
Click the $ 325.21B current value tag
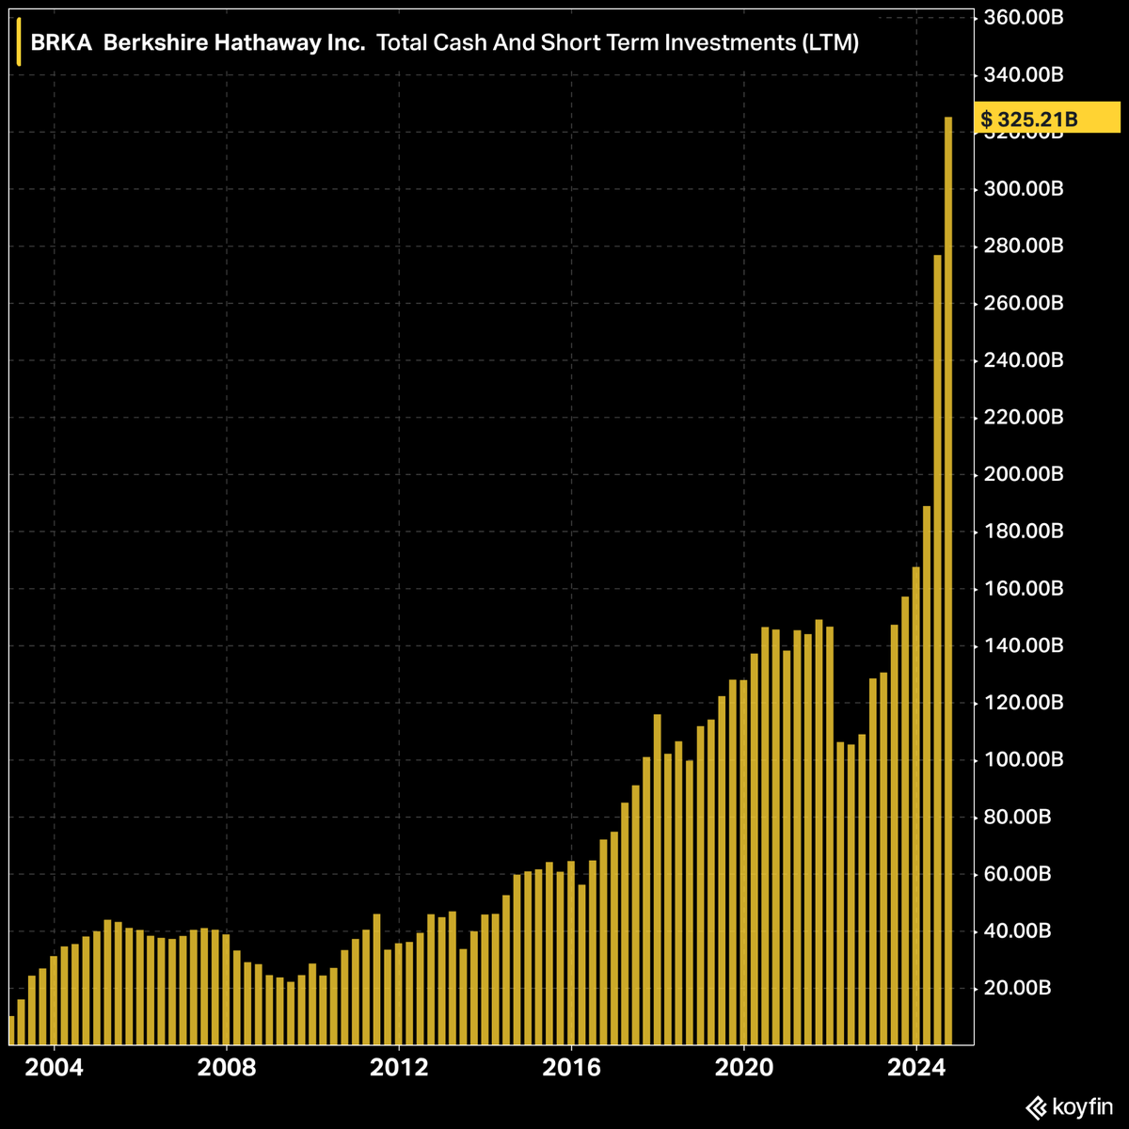1047,119
